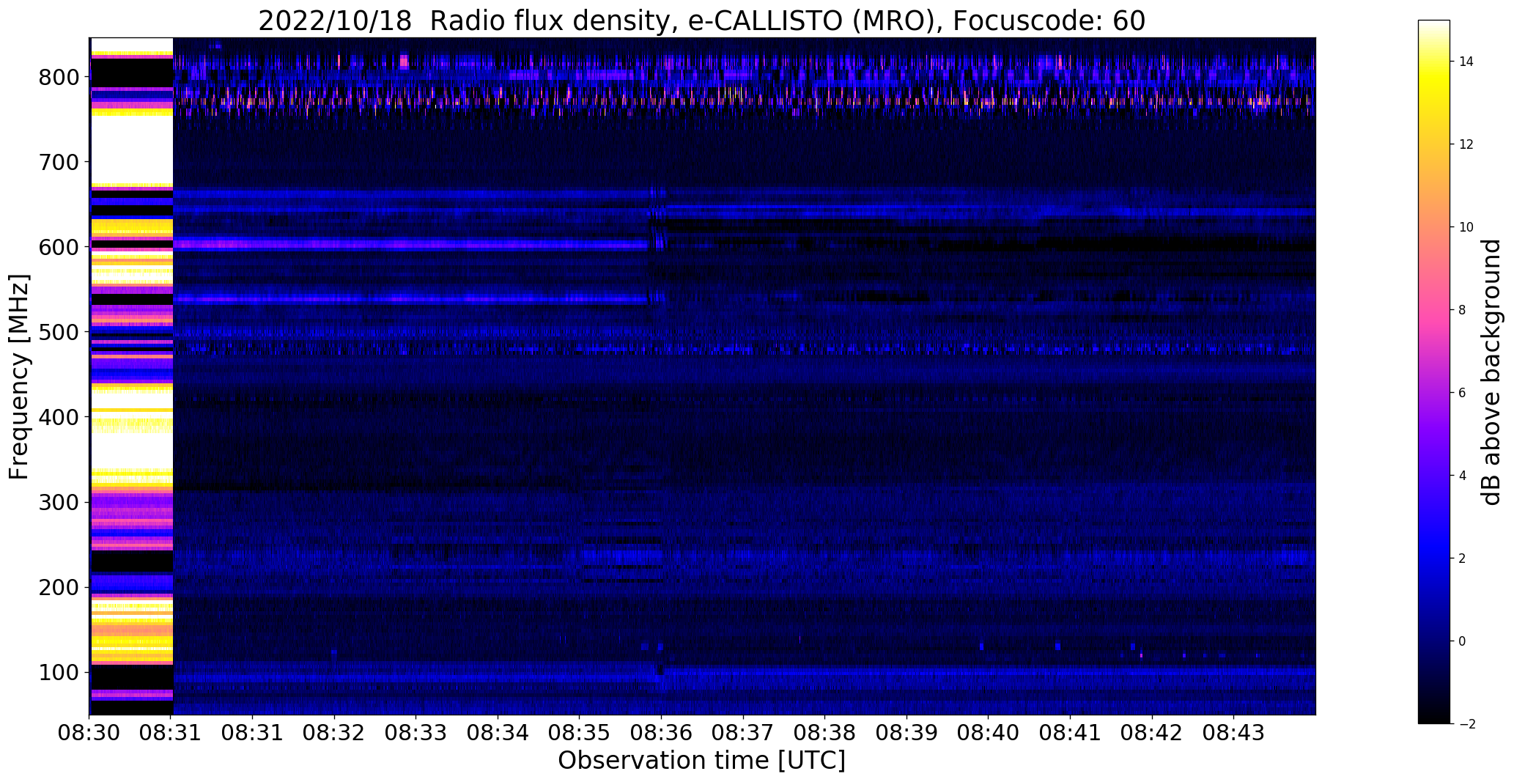Click the 'dB above background' colorbar label
The width and height of the screenshot is (1514, 782).
[1491, 372]
